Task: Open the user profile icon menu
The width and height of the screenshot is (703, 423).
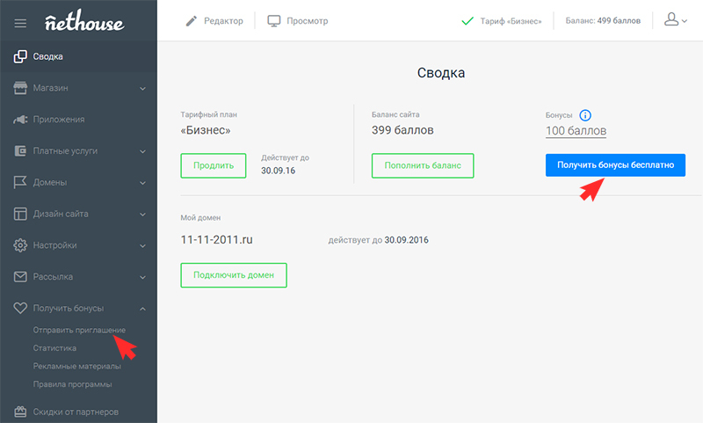Action: pyautogui.click(x=674, y=20)
